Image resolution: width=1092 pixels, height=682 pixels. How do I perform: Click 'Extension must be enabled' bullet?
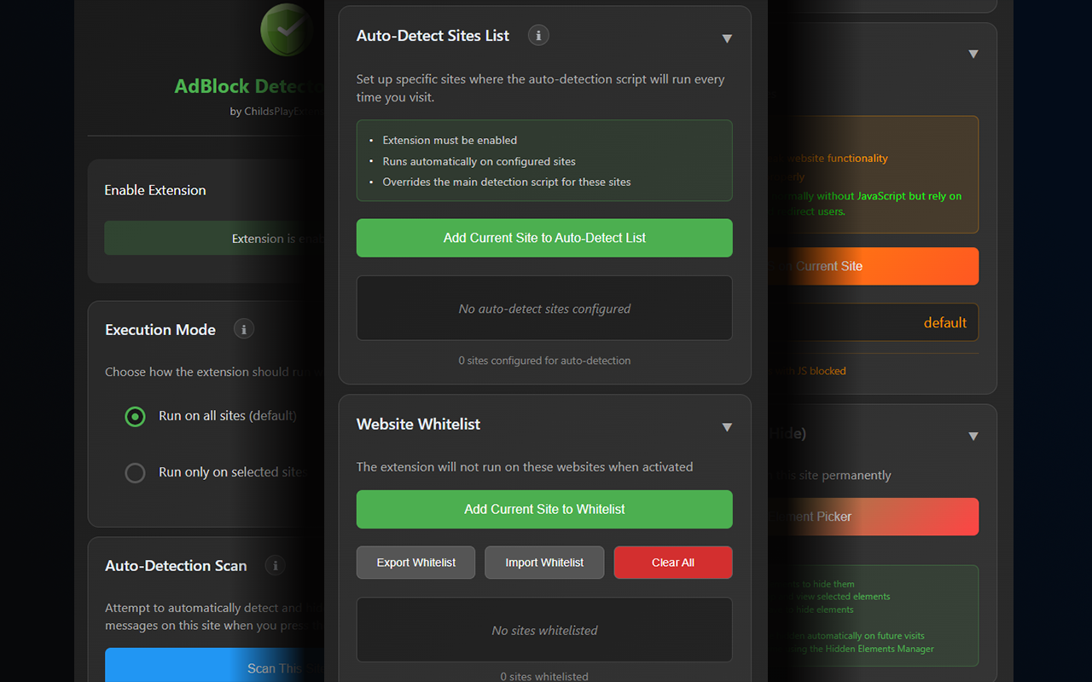450,140
